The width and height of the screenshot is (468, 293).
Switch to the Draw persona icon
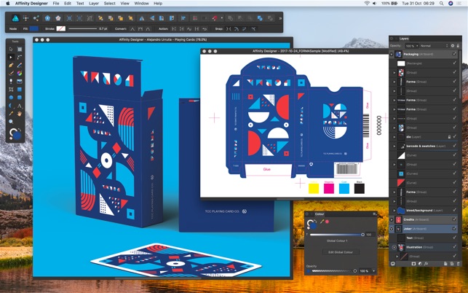[15, 18]
